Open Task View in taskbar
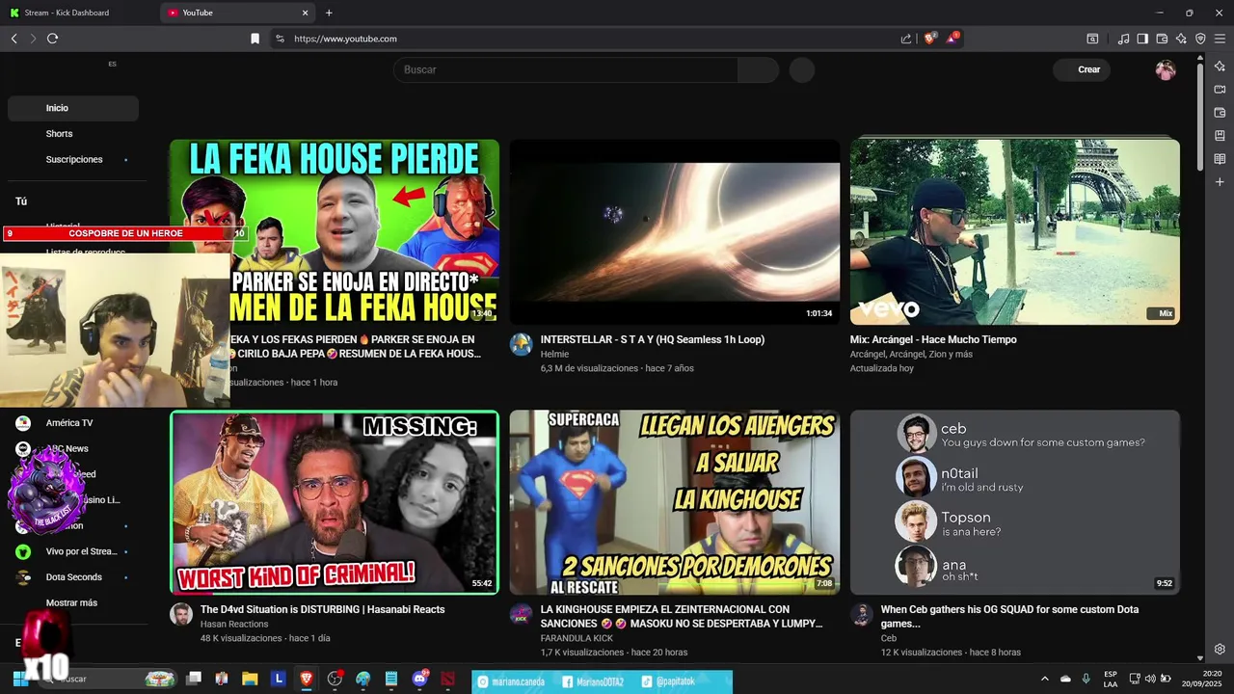Image resolution: width=1234 pixels, height=694 pixels. [194, 679]
